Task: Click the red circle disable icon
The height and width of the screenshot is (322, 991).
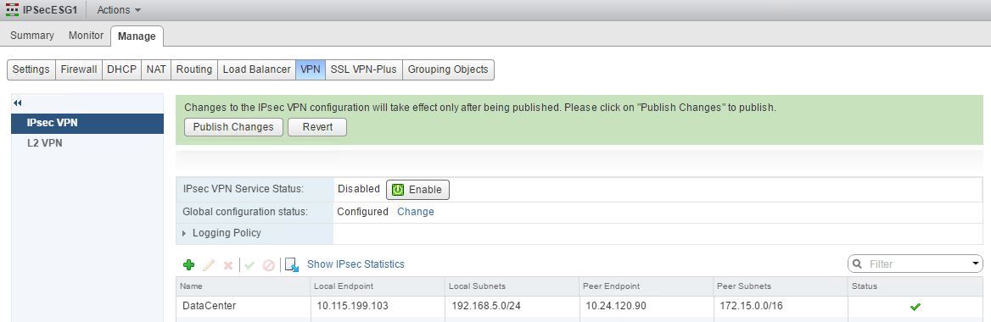Action: click(269, 266)
